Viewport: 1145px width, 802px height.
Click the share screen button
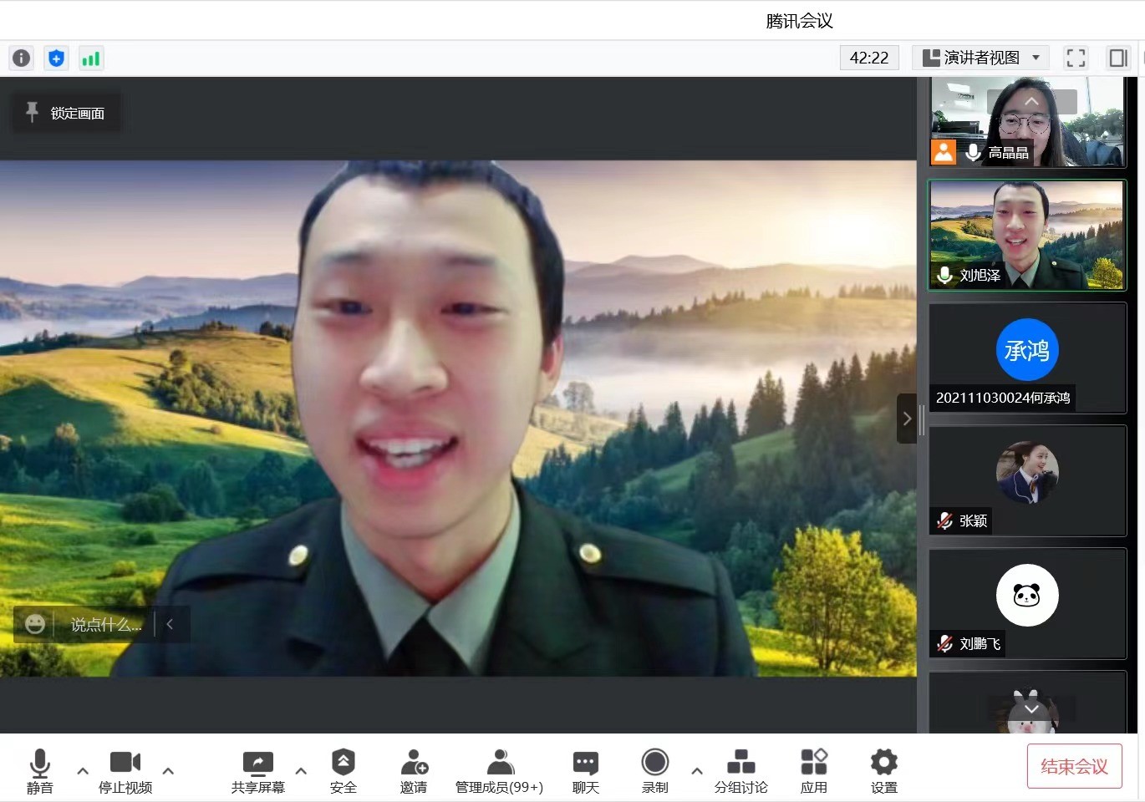257,770
